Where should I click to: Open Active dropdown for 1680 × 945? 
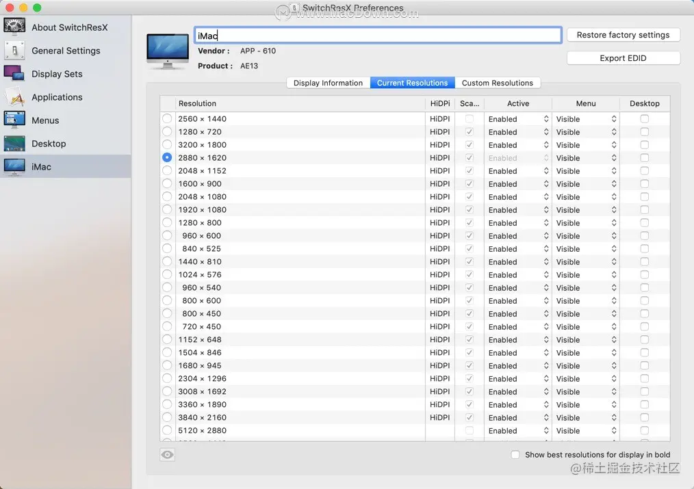pos(518,366)
